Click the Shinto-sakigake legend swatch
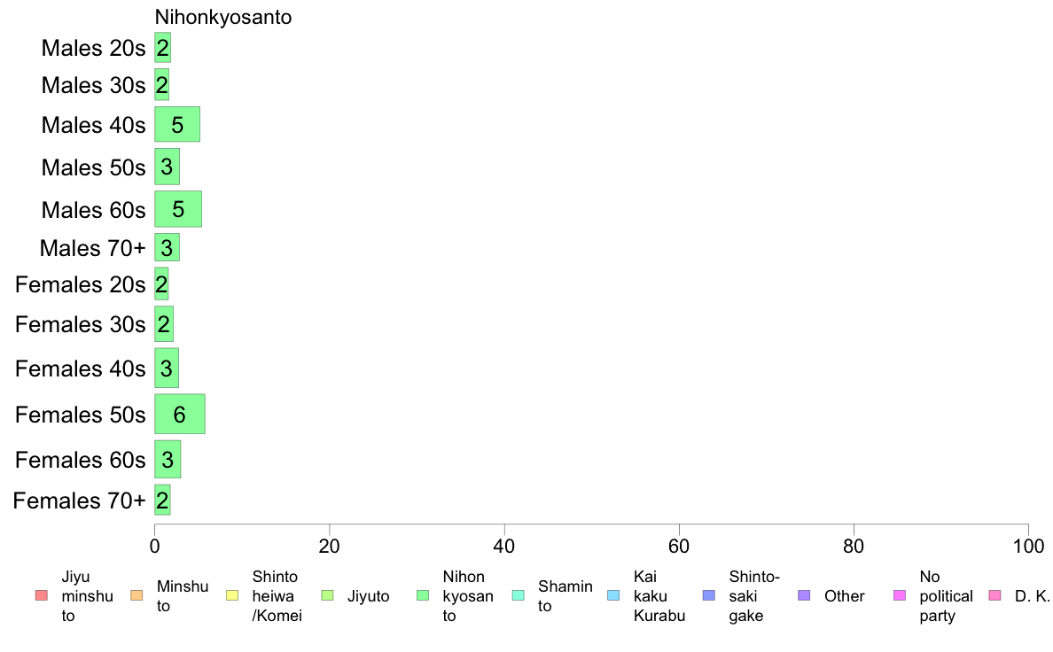This screenshot has height=652, width=1053. [x=709, y=595]
